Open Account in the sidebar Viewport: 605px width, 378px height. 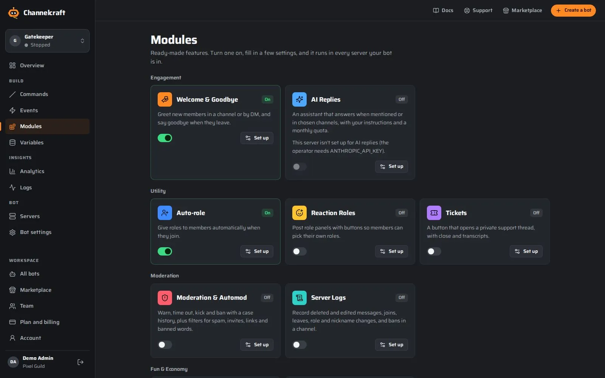pyautogui.click(x=47, y=338)
